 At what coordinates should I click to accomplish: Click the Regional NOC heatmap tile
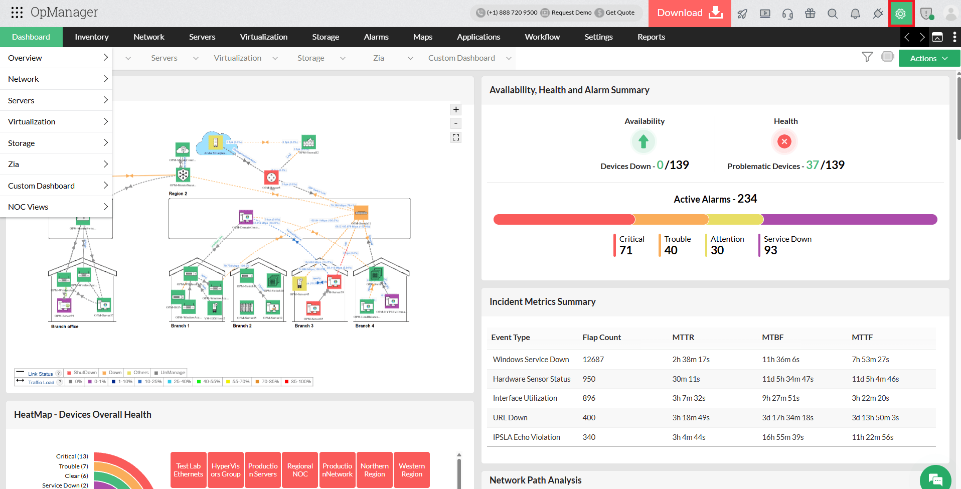(x=300, y=470)
